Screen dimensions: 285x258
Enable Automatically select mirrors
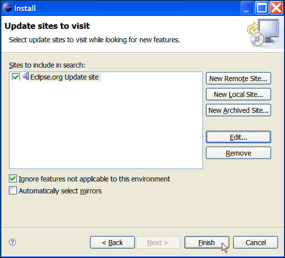click(x=13, y=190)
